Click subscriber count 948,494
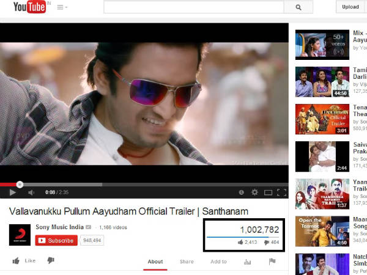367x275 pixels. click(92, 240)
